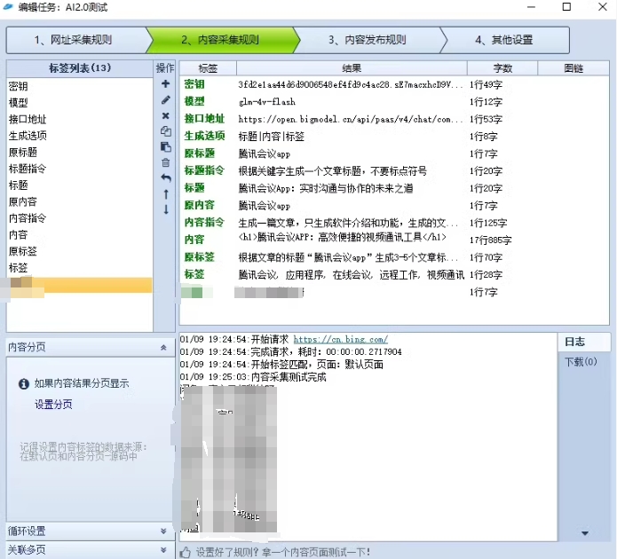Open step 1 网址采集规则 tab
Image resolution: width=617 pixels, height=559 pixels.
coord(77,40)
